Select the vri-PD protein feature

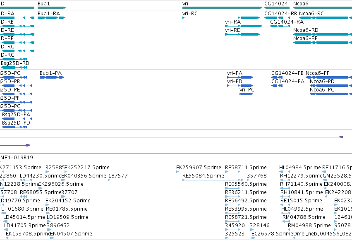(x=240, y=86)
